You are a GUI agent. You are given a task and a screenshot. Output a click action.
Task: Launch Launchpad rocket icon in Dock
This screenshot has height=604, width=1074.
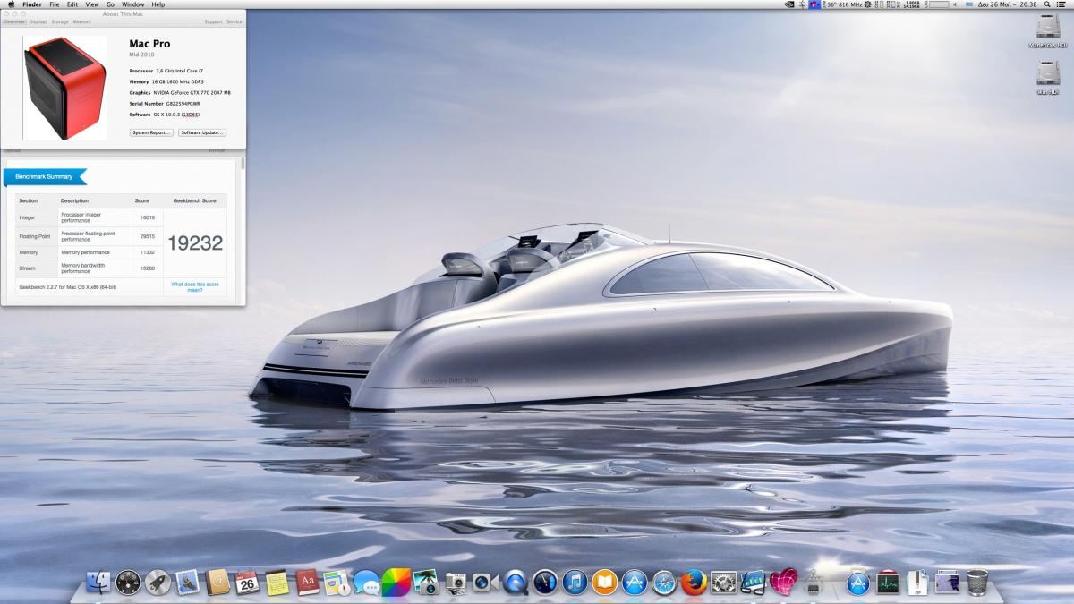click(158, 583)
